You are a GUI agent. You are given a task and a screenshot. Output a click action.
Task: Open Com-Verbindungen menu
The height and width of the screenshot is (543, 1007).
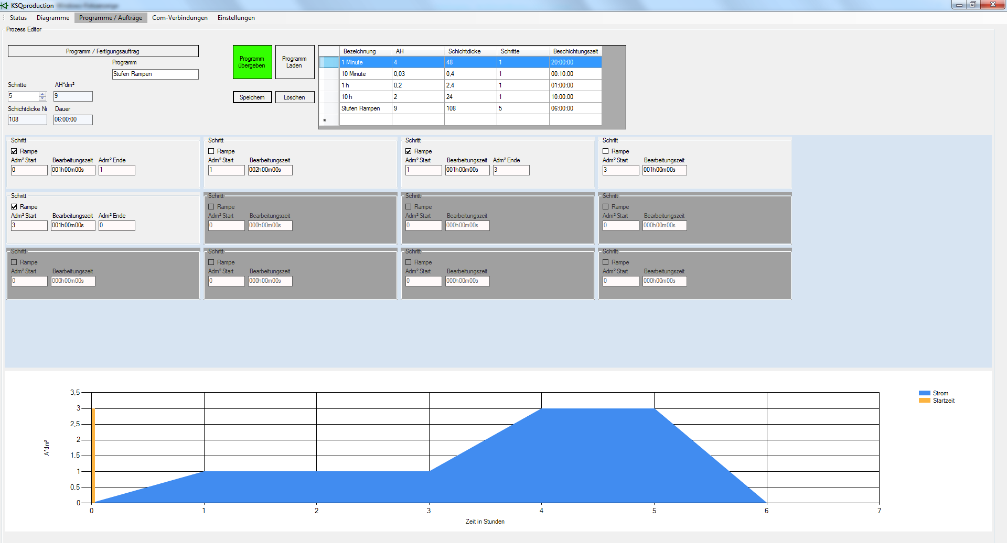pos(180,18)
